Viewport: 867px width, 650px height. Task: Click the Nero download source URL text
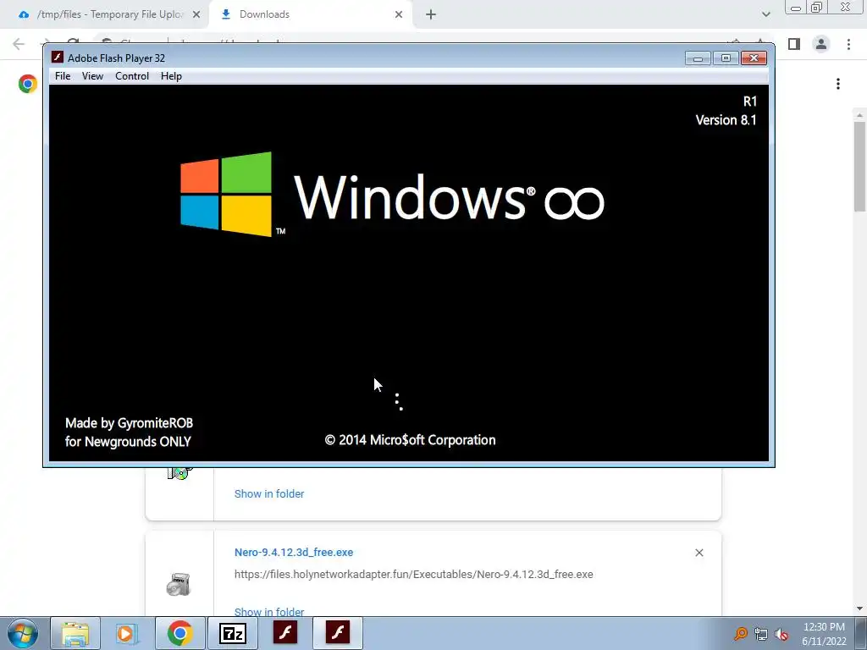[x=413, y=575]
